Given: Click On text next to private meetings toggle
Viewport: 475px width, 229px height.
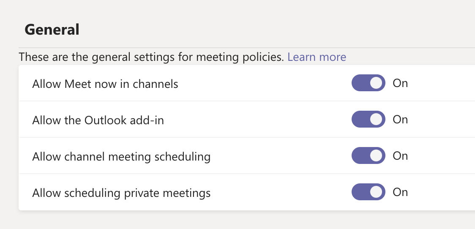Looking at the screenshot, I should tap(400, 192).
